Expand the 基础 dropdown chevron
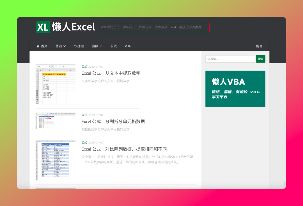303x206 pixels. [x=65, y=46]
